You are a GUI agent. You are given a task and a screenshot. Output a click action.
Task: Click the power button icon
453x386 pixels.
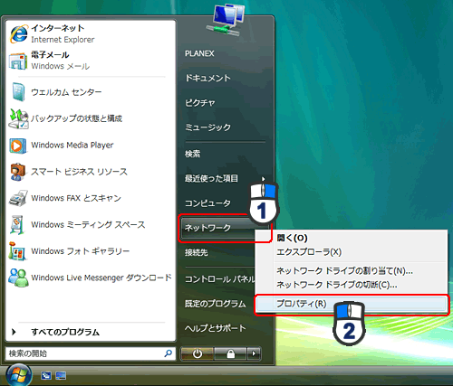[198, 353]
